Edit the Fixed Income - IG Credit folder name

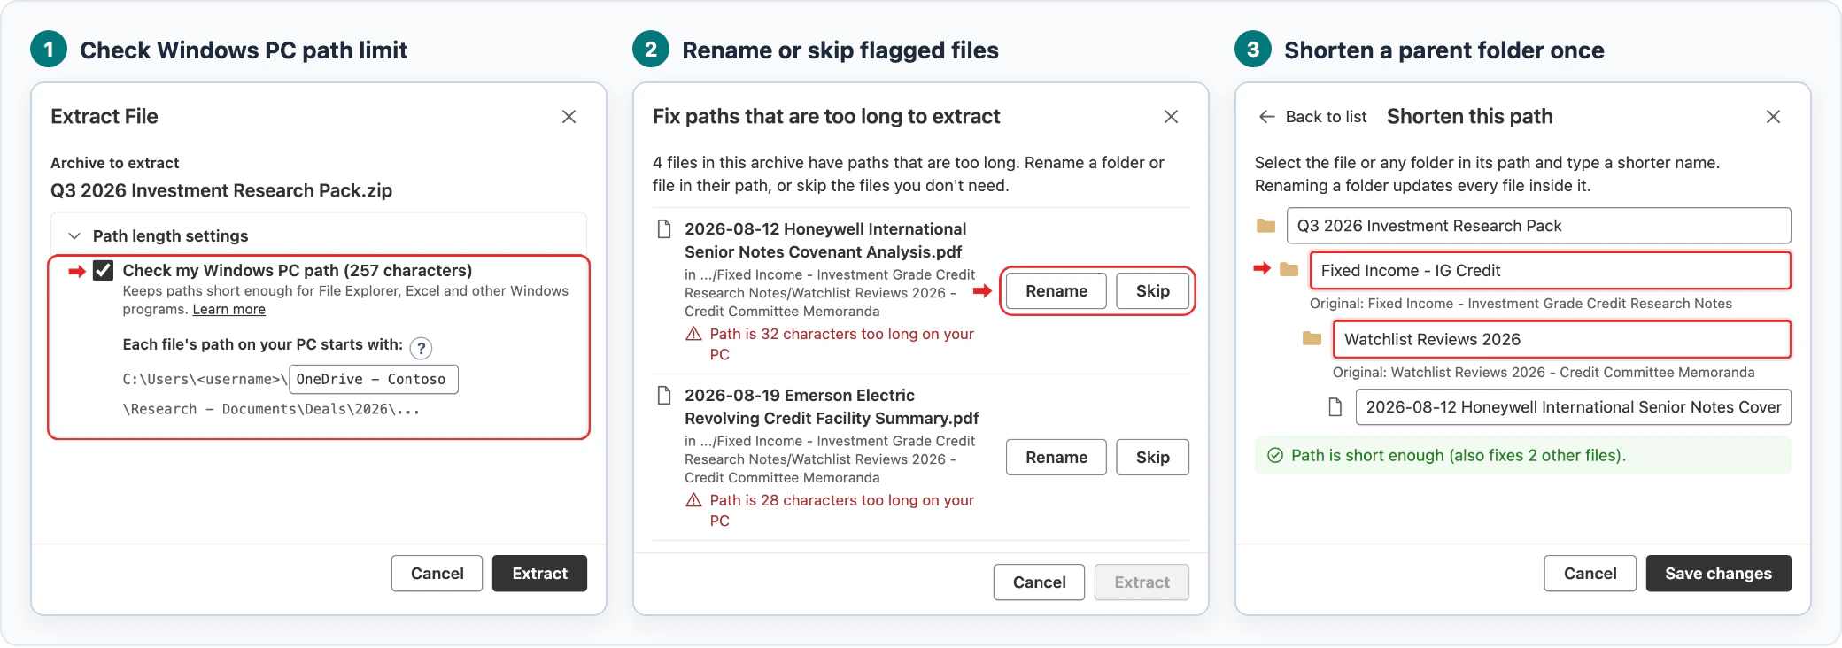tap(1551, 270)
